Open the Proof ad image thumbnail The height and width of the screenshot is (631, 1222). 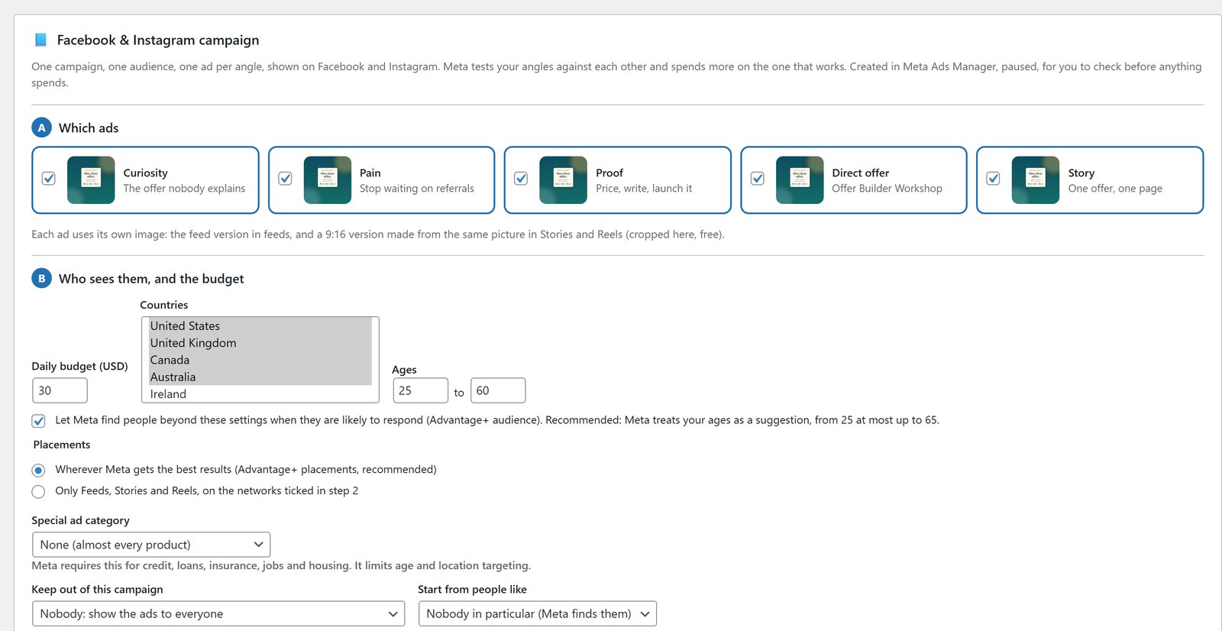click(x=564, y=180)
